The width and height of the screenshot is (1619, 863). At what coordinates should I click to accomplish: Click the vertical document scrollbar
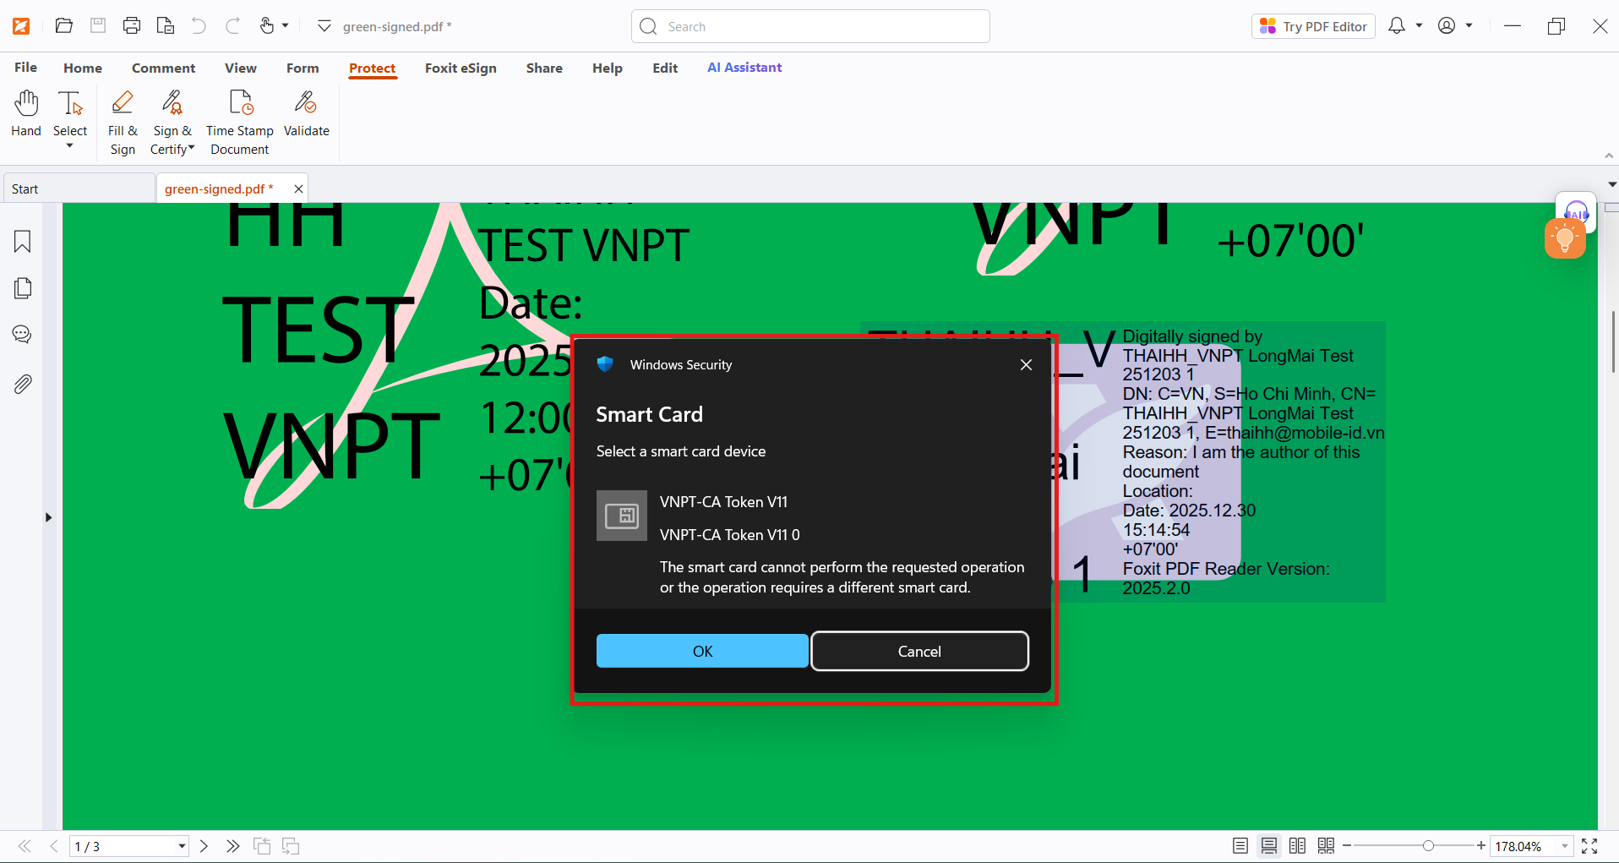coord(1613,341)
